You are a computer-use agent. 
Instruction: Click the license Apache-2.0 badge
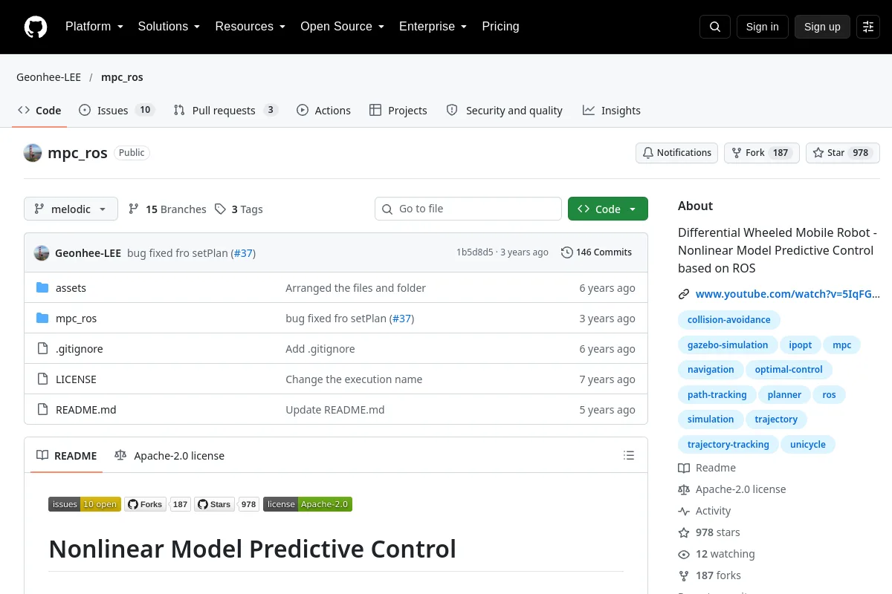(308, 504)
